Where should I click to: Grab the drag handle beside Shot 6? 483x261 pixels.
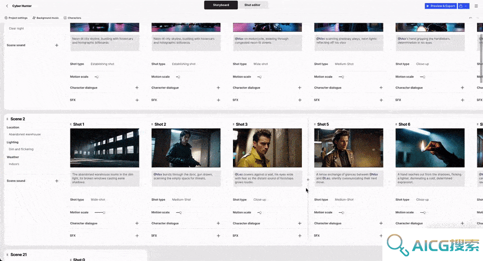tap(396, 124)
